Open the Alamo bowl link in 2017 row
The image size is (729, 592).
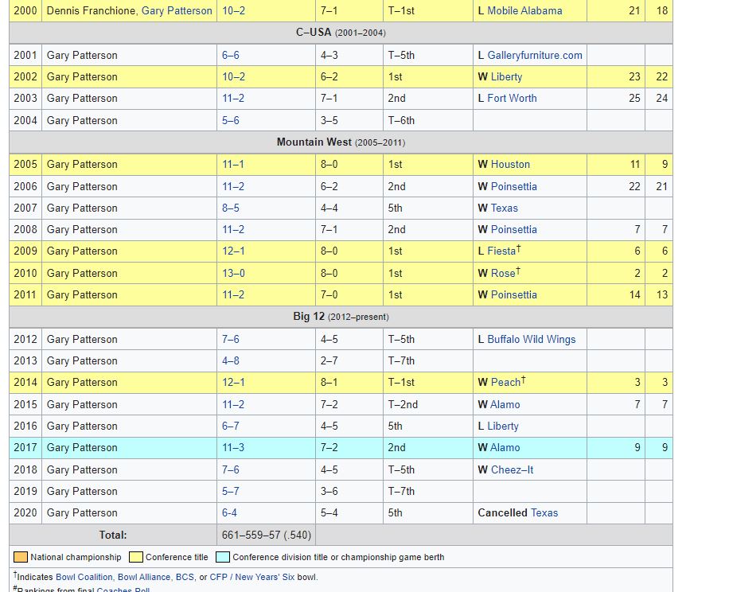tap(506, 447)
